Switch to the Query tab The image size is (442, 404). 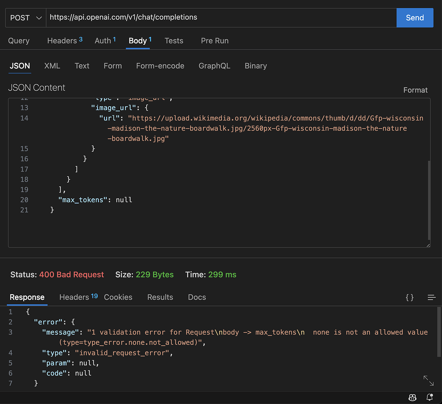pos(19,41)
